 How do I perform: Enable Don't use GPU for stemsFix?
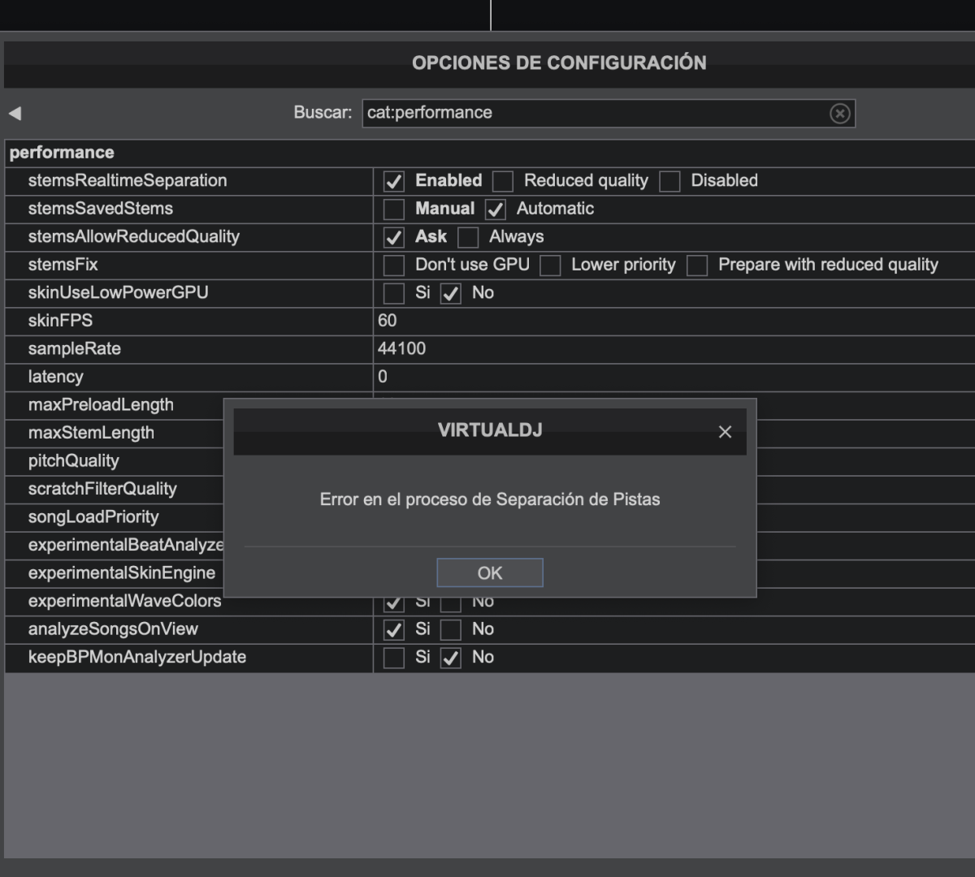point(394,266)
